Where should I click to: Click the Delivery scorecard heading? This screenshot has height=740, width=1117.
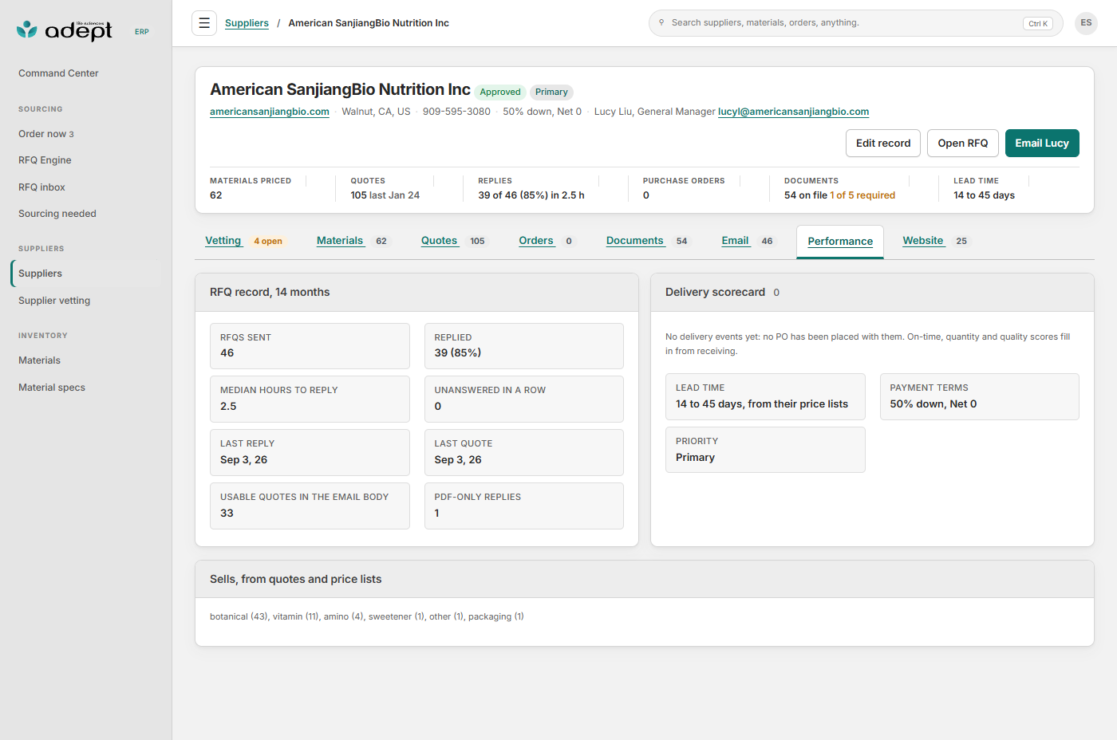pos(715,293)
